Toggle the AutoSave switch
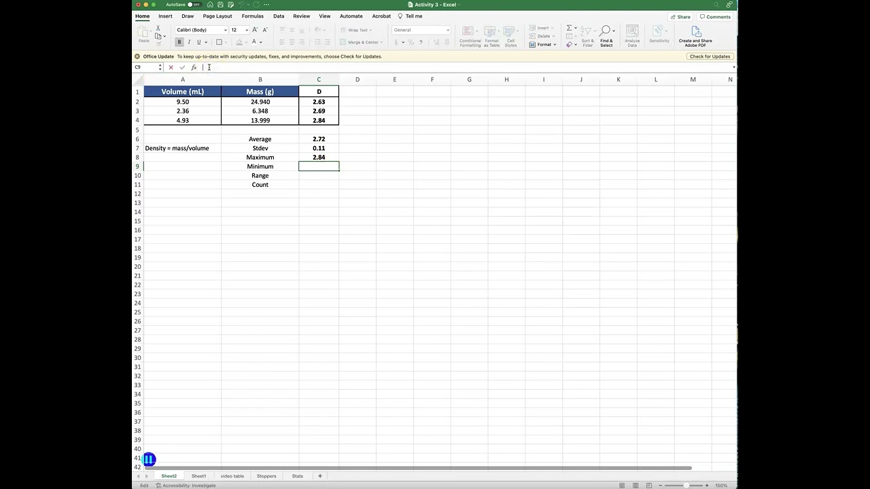Image resolution: width=870 pixels, height=489 pixels. tap(194, 5)
